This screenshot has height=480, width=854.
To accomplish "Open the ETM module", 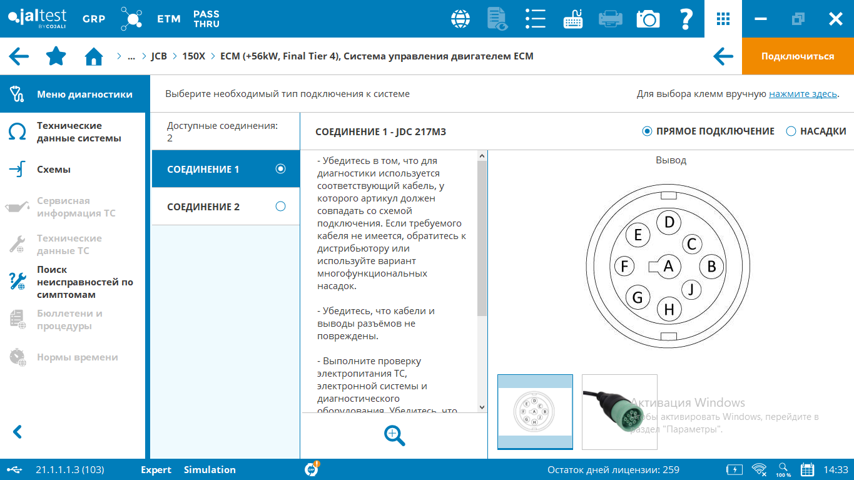I will (169, 19).
